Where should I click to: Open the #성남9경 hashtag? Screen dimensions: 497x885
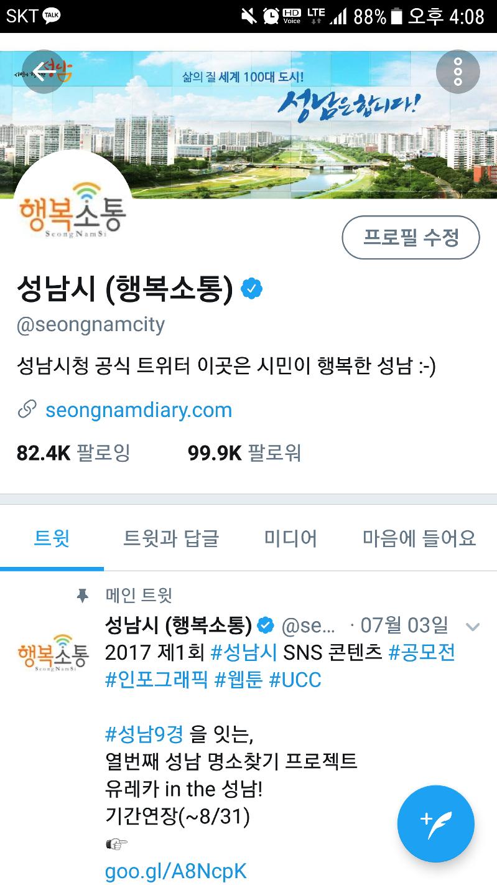(x=144, y=735)
